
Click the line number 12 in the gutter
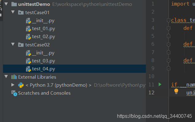pos(151,92)
